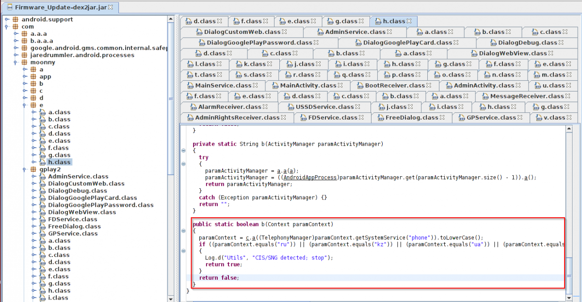Click the package icon beside android.support
This screenshot has width=582, height=302.
tap(16, 19)
